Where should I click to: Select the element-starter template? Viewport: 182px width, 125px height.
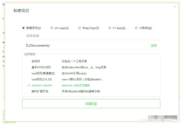tap(42, 85)
